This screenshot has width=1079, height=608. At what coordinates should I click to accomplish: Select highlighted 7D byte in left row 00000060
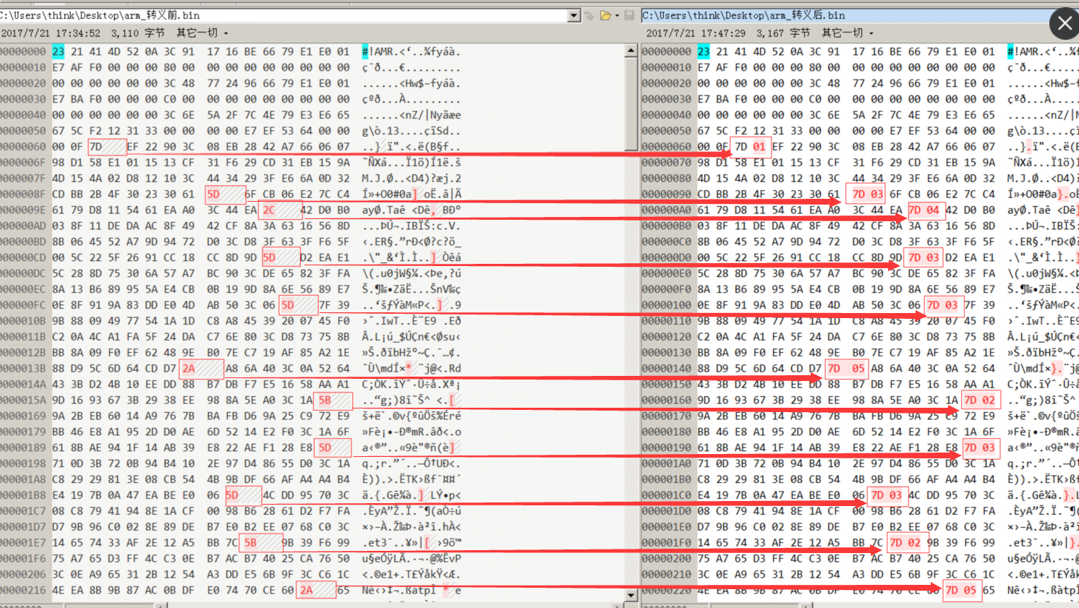point(95,147)
